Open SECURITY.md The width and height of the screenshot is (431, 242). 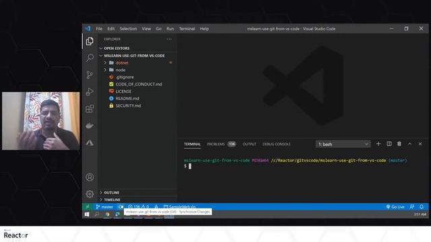[x=137, y=106]
